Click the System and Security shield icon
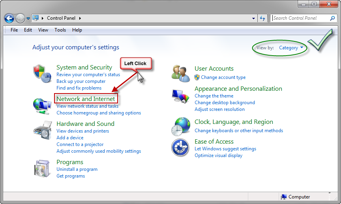 coord(41,74)
